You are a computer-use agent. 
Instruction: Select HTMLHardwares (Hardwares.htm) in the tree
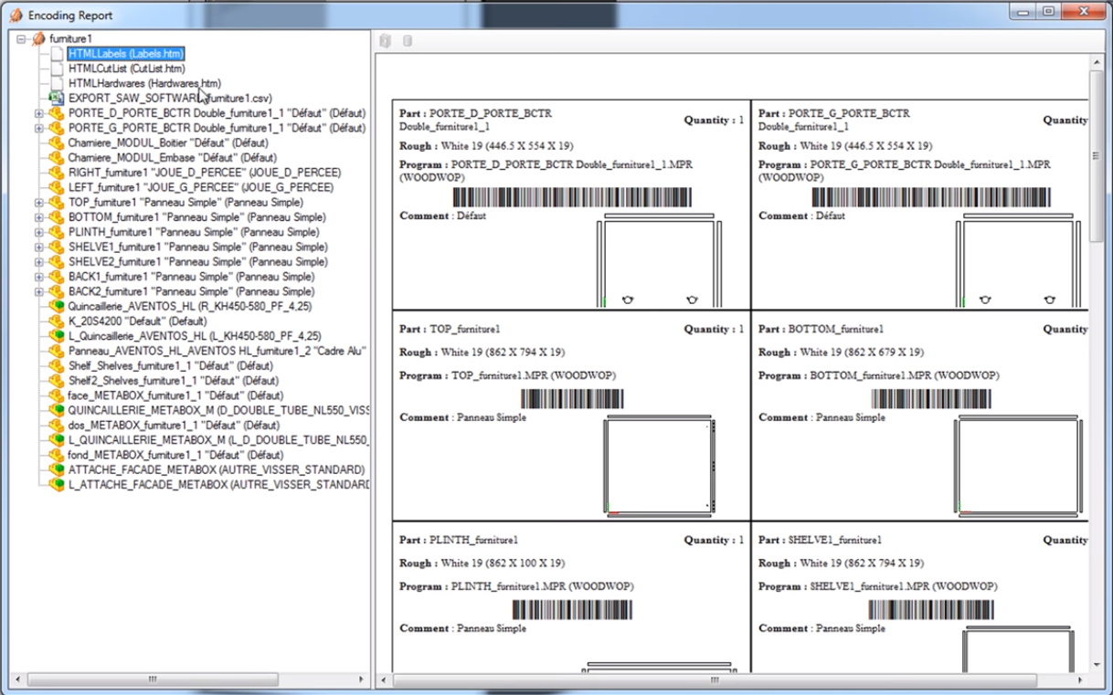pos(144,83)
